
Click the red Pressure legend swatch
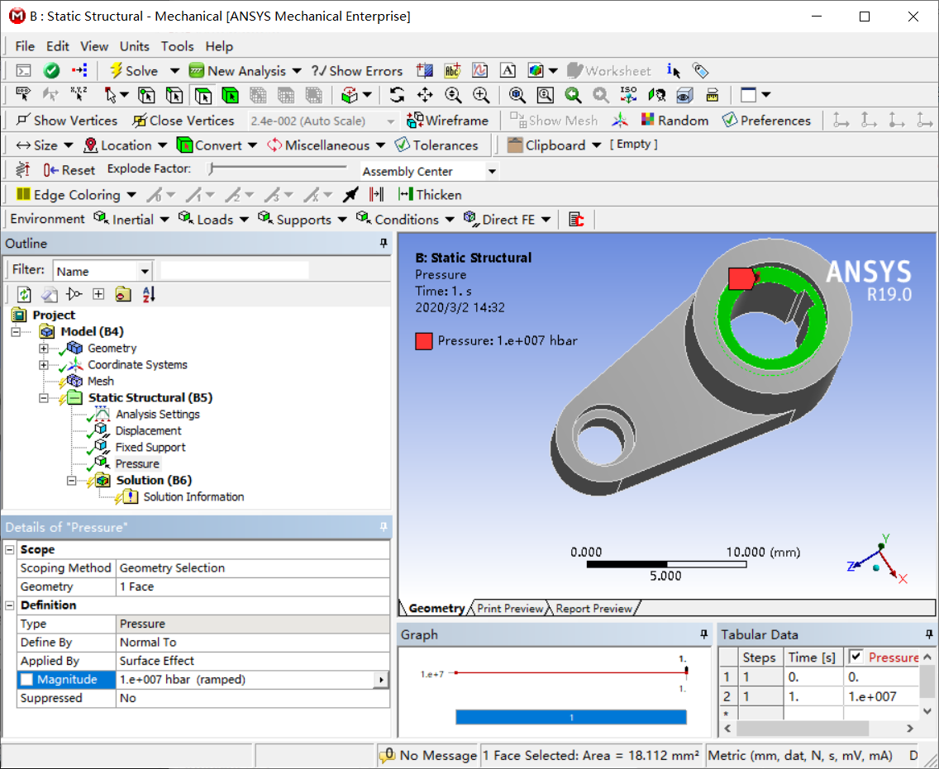(424, 341)
